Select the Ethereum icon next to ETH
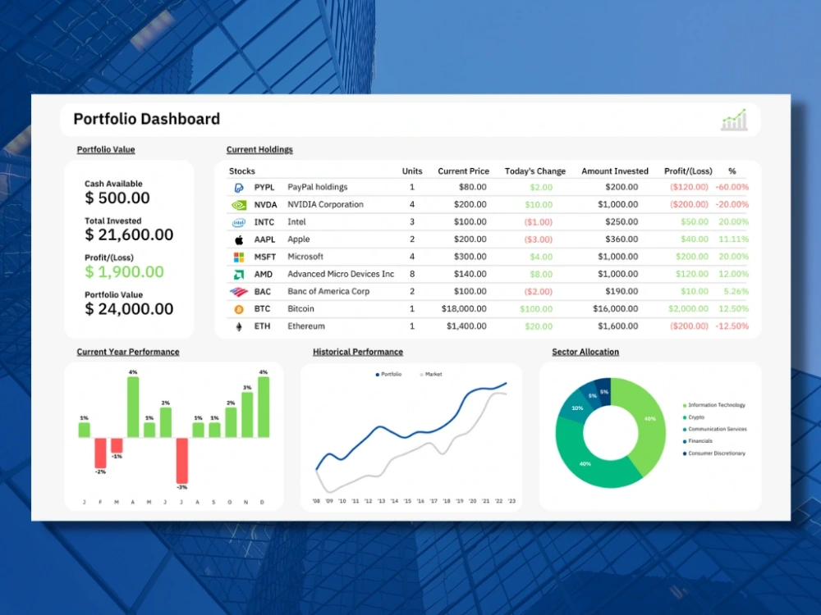The image size is (821, 615). coord(239,326)
